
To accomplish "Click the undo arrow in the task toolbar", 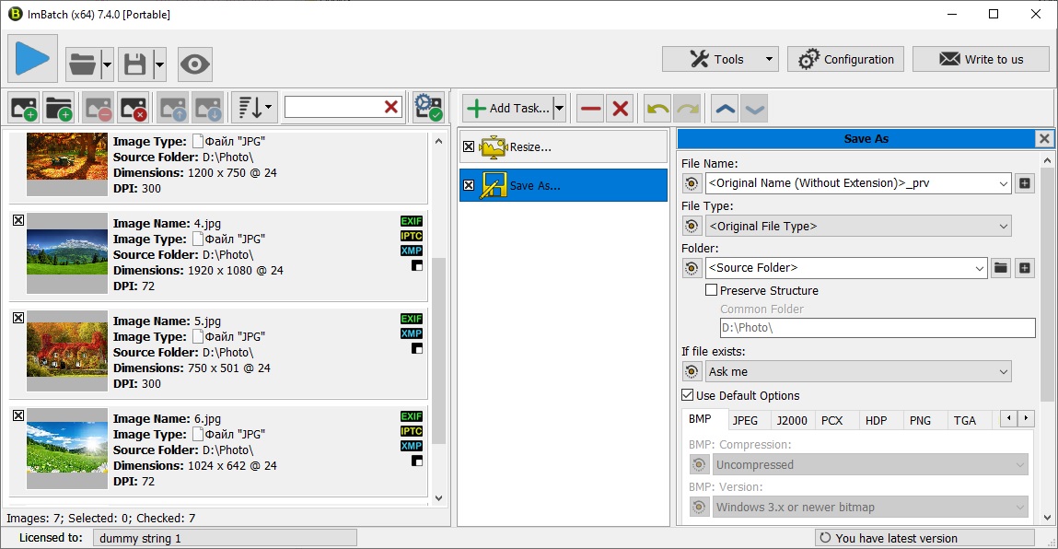I will pos(657,109).
